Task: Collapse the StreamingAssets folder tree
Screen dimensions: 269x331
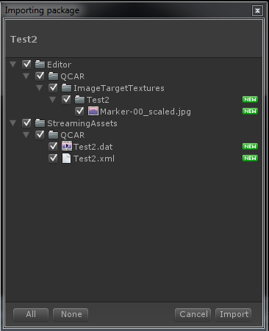Action: (x=13, y=123)
